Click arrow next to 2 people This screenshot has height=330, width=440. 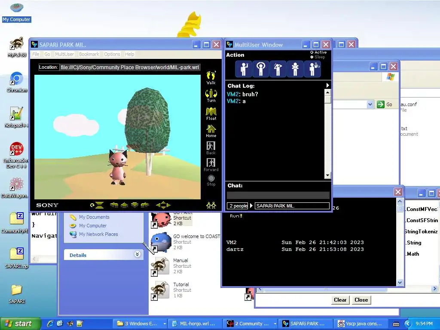coord(251,206)
